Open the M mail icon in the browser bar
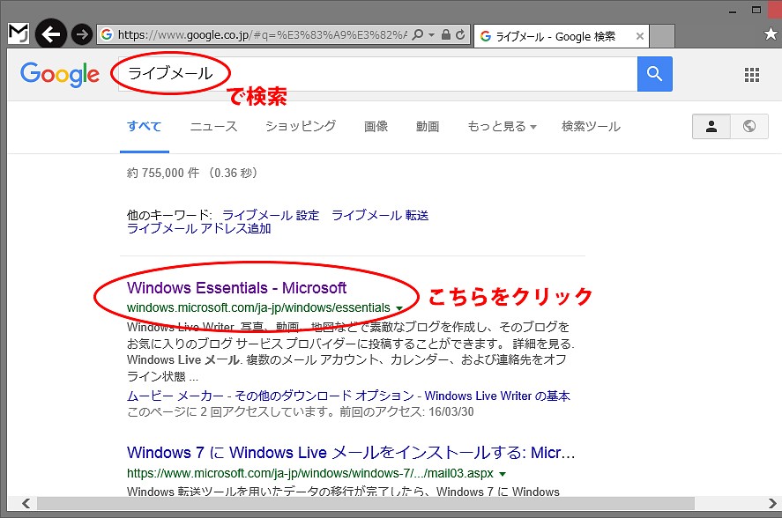Image resolution: width=782 pixels, height=518 pixels. point(19,33)
